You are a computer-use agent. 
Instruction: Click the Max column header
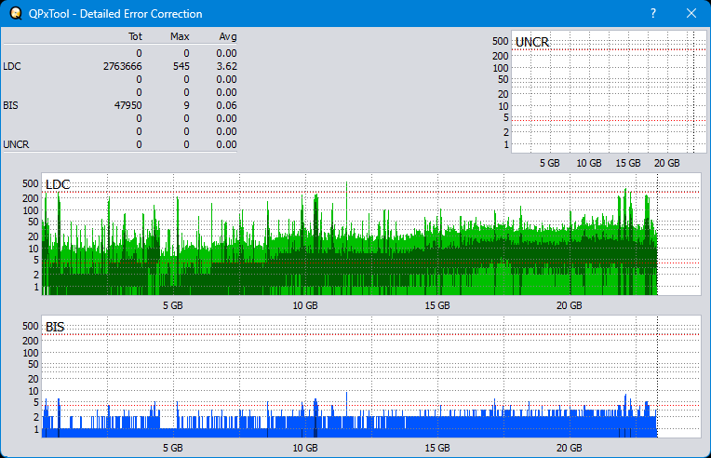[180, 36]
